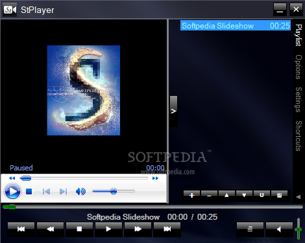
Task: Toggle playlist with the list lines button
Action: pos(250,229)
